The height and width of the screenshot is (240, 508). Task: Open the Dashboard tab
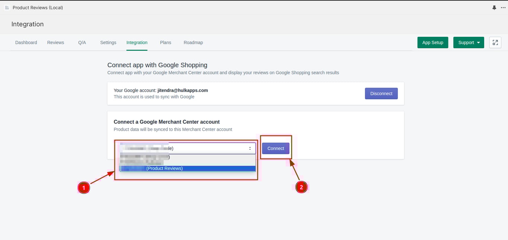click(26, 42)
